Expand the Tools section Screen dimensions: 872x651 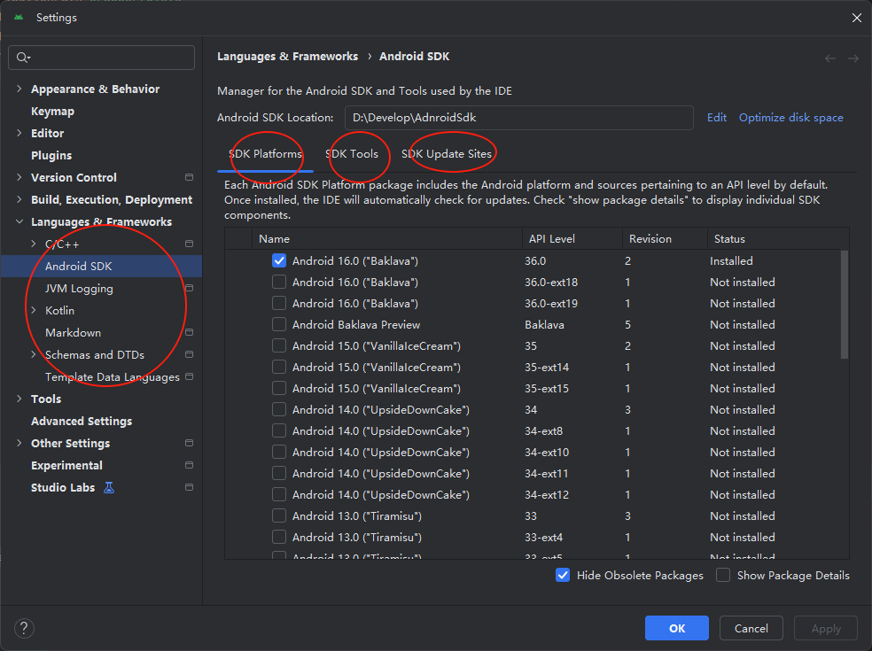(x=19, y=399)
